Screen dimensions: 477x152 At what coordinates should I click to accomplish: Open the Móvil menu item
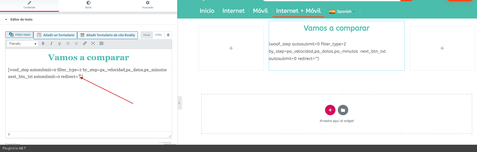[x=260, y=11]
